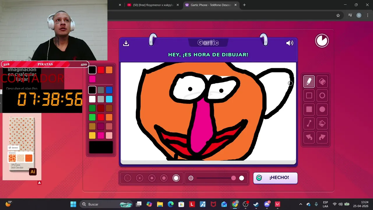Submit the drawing with ¡HECHO!

275,178
